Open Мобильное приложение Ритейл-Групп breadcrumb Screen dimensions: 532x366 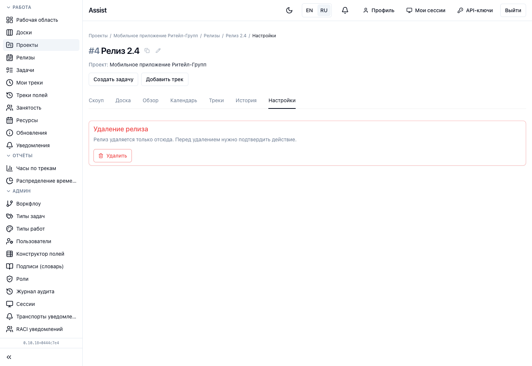tap(156, 36)
